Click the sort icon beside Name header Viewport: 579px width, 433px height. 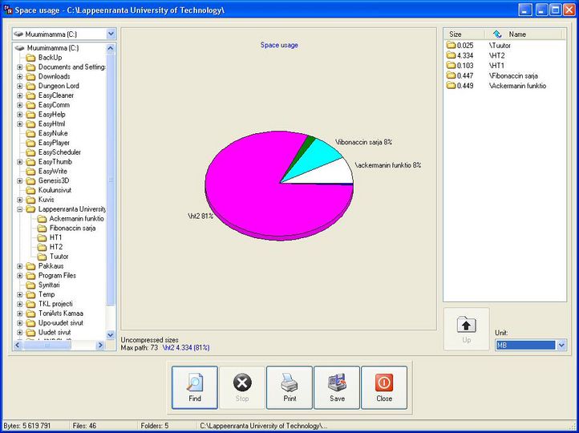(x=497, y=34)
